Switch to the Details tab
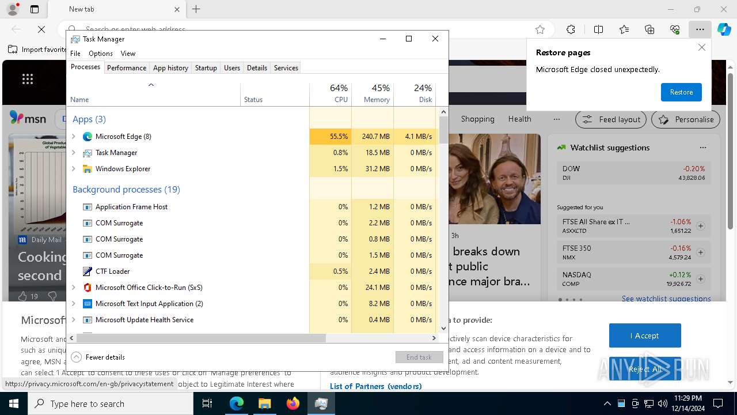The width and height of the screenshot is (737, 415). (257, 68)
